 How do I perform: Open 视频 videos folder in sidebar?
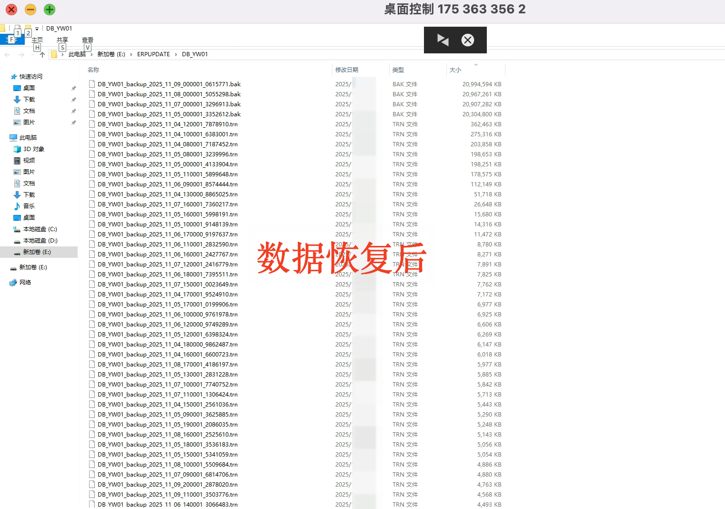[29, 161]
